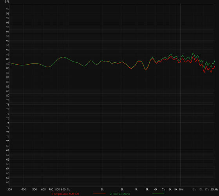Click the 94 SPL axis value
The width and height of the screenshot is (219, 196).
coord(8,32)
